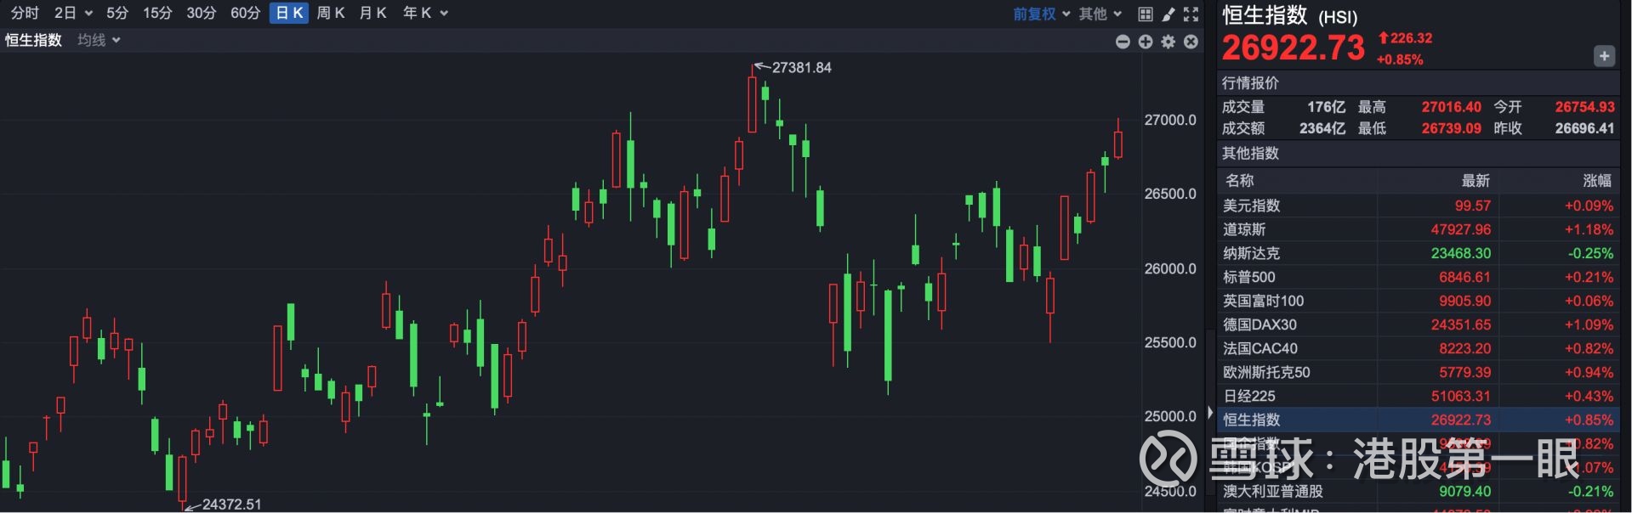Open the 均线 moving average dropdown

(x=99, y=40)
